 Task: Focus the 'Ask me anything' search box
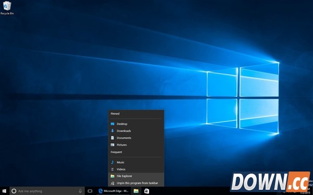(x=47, y=191)
